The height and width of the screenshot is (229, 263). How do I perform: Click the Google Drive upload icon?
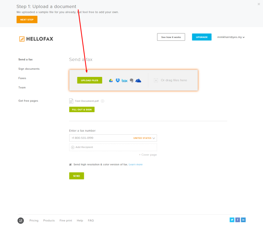[x=111, y=81]
